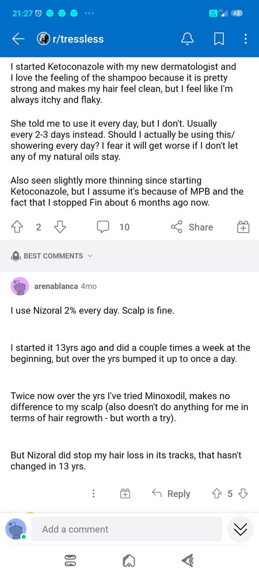The height and width of the screenshot is (576, 259).
Task: Open the notification bell for this post
Action: coord(187,39)
